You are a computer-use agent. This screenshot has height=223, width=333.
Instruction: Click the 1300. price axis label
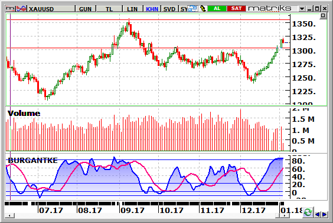pyautogui.click(x=304, y=51)
